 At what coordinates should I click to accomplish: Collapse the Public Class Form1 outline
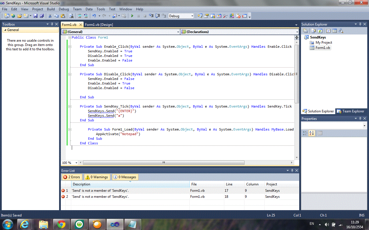(x=70, y=37)
